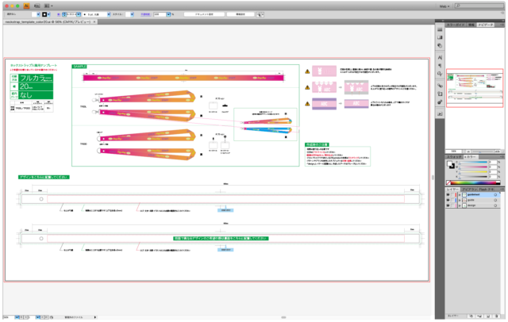Click the stroke weight stepper arrows
508x322 pixels.
[x=63, y=14]
